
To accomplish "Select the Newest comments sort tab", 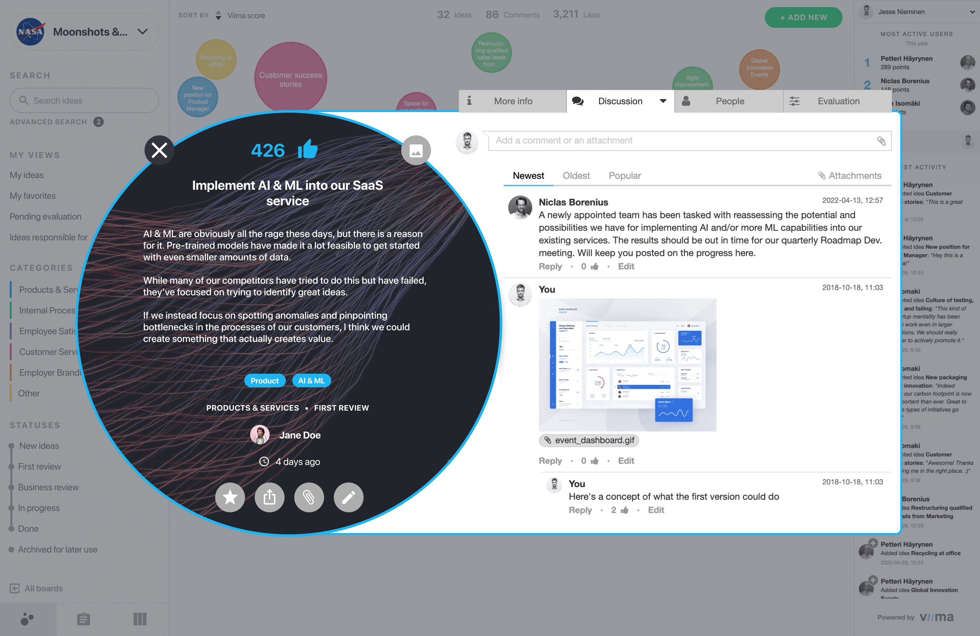I will point(528,175).
